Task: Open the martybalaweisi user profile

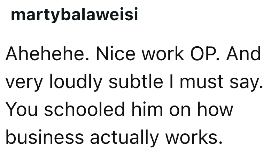Action: [x=74, y=15]
